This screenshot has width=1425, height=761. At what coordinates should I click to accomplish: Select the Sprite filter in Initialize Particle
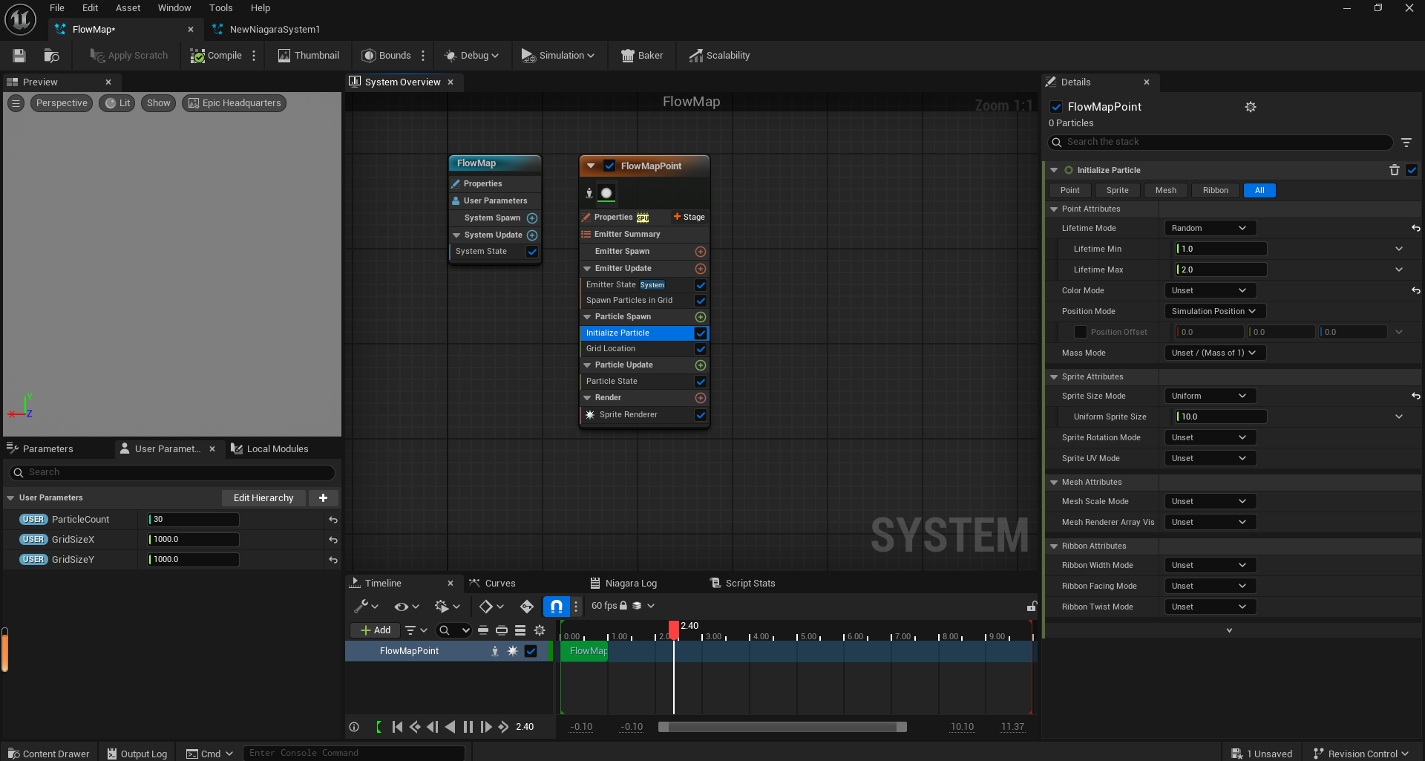click(1117, 190)
